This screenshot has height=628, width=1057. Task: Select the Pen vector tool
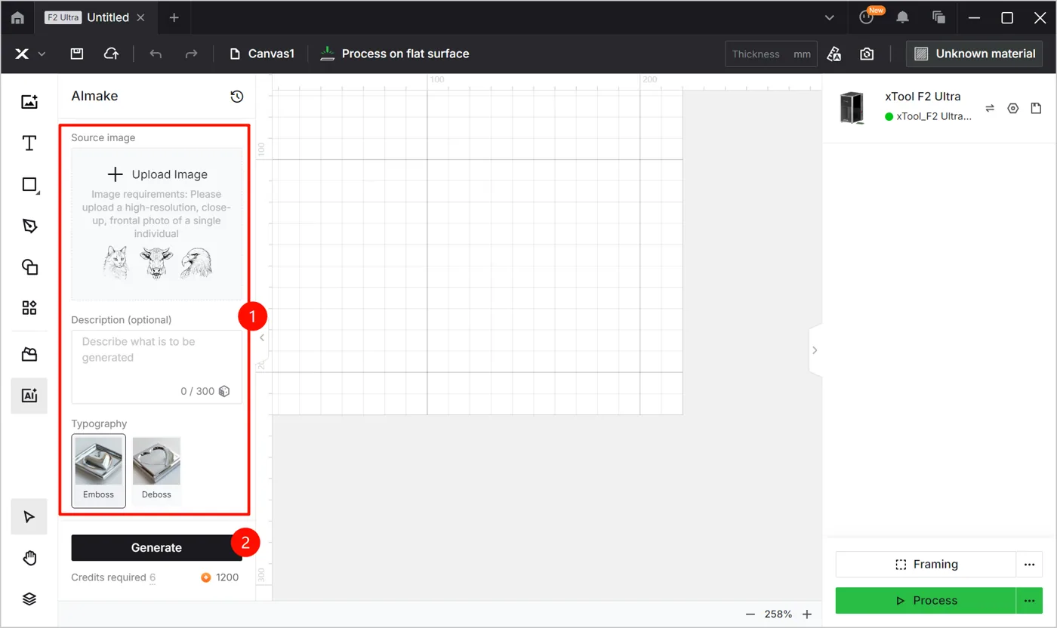tap(29, 226)
